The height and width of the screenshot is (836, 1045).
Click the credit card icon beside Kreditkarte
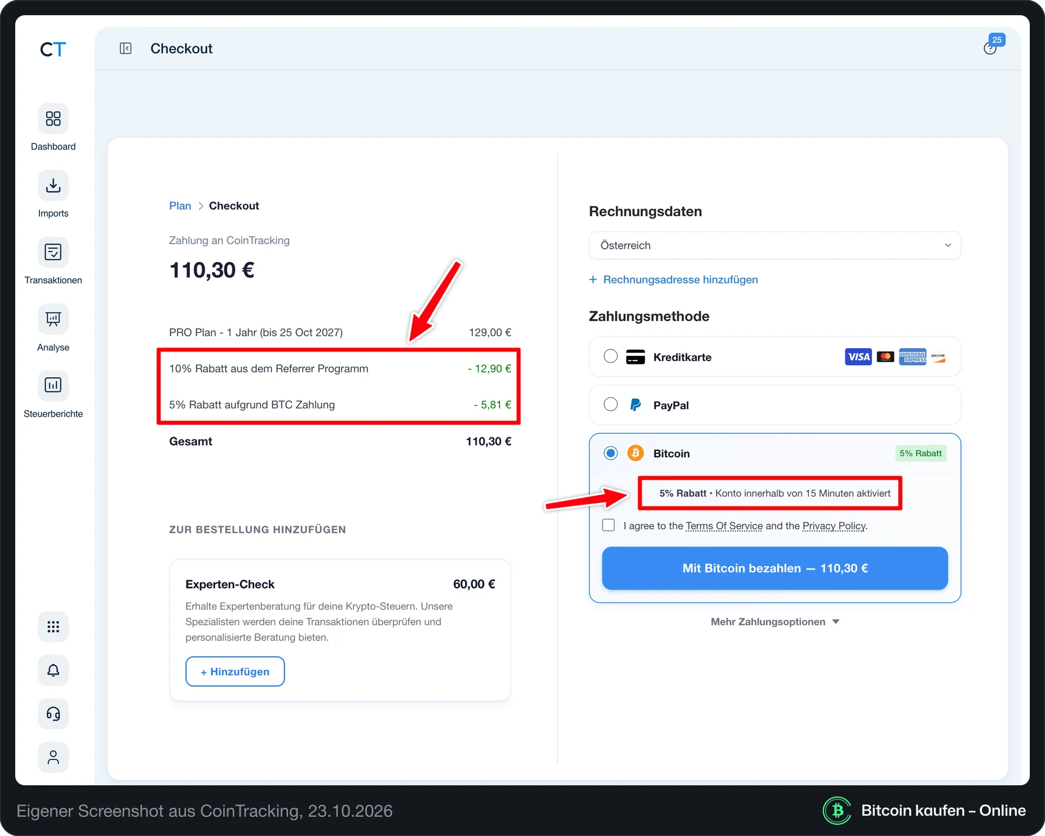pyautogui.click(x=635, y=357)
